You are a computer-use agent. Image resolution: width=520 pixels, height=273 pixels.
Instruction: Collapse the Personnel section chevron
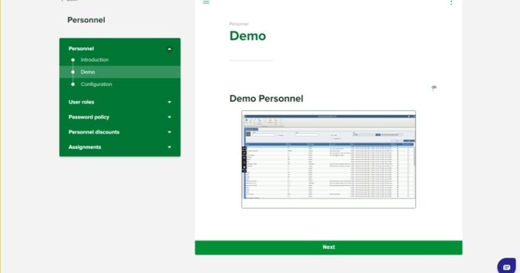point(169,49)
